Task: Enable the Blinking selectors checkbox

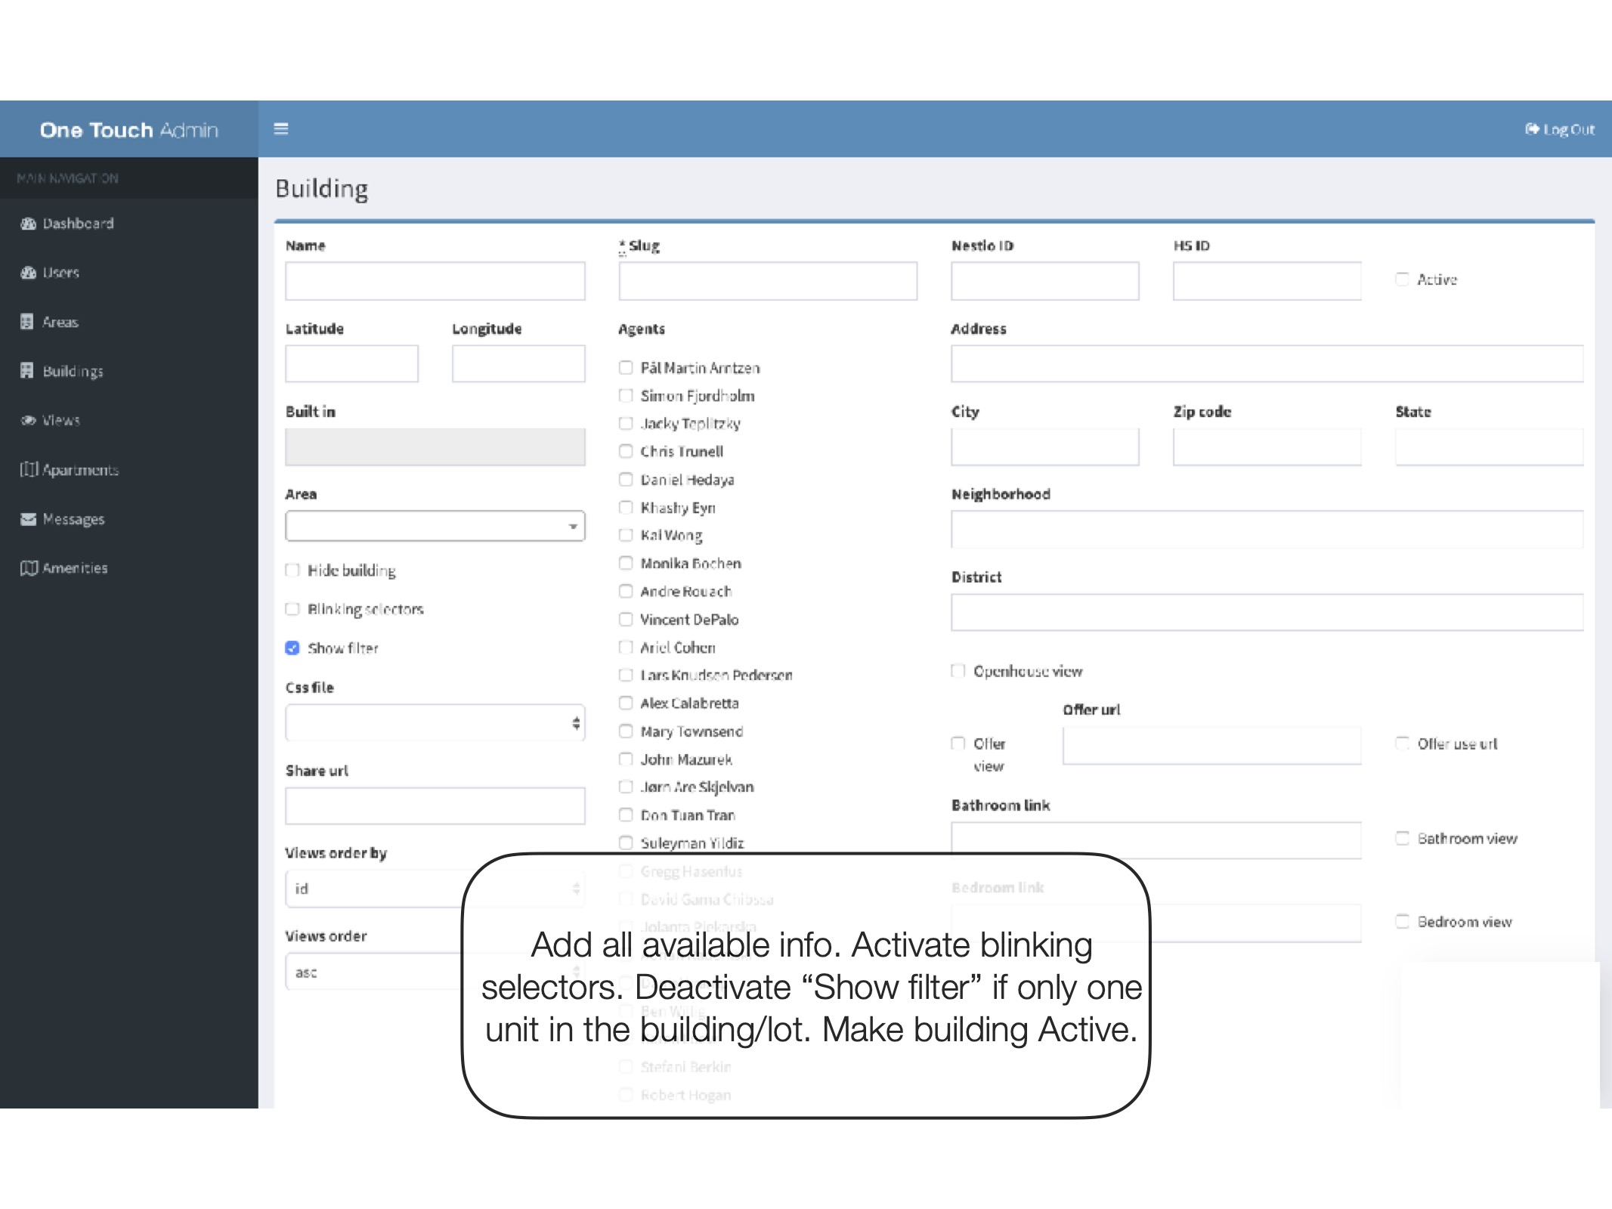Action: point(292,609)
